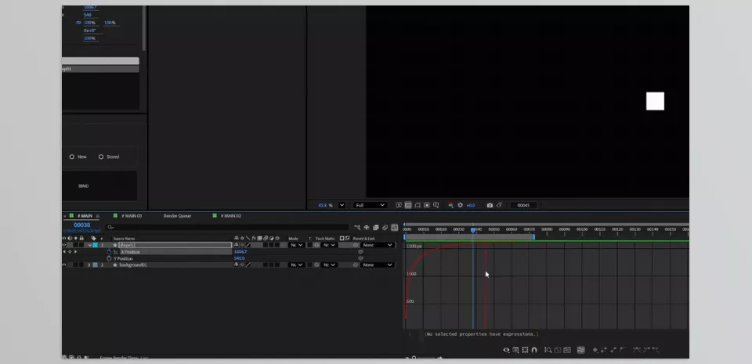Click the snapshot camera icon in viewer
Screen dimensions: 752x364
490,205
